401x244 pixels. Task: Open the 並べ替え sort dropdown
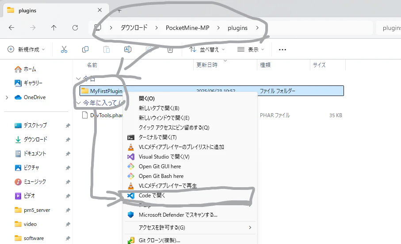point(207,49)
